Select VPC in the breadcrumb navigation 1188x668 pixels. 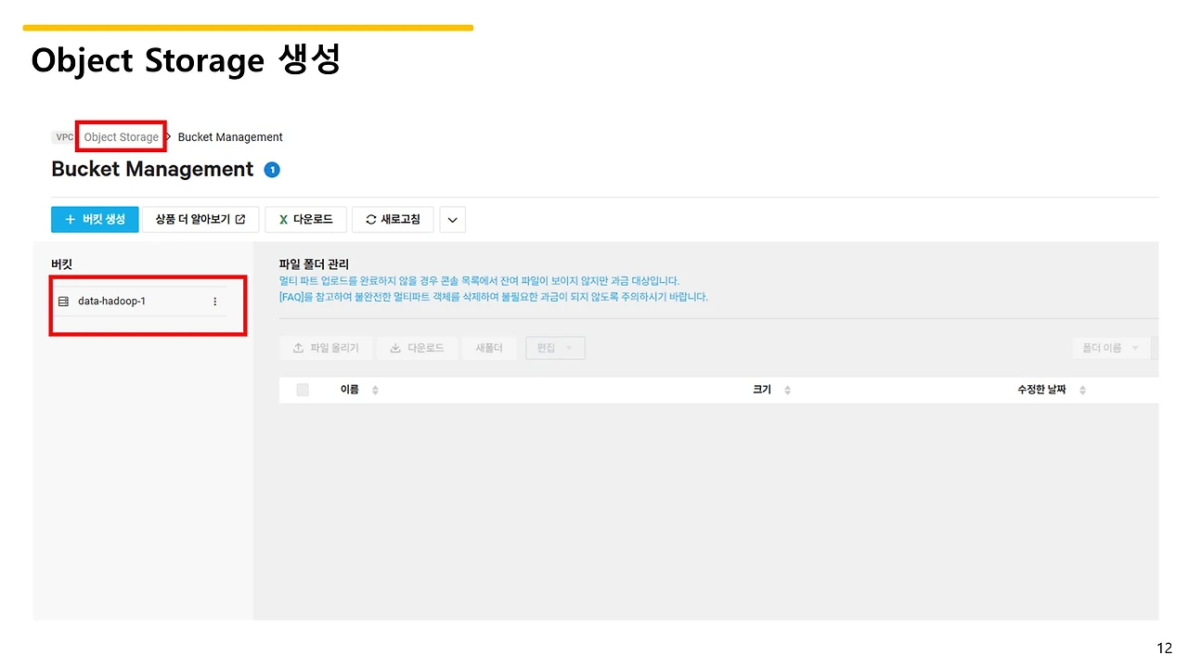point(62,136)
